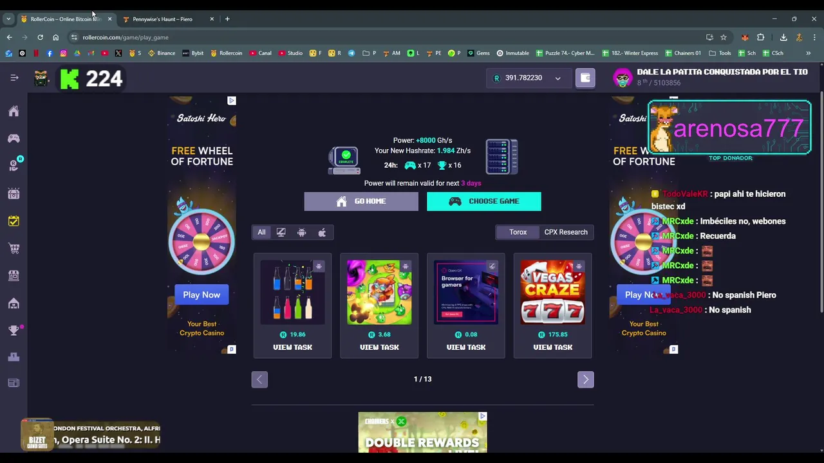View task for the 0.08 reward
Viewport: 824px width, 463px height.
[x=466, y=347]
